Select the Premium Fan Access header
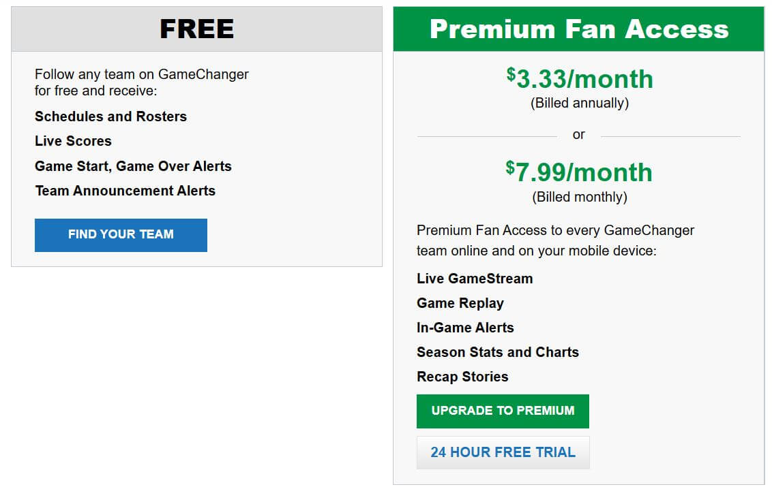 (578, 29)
